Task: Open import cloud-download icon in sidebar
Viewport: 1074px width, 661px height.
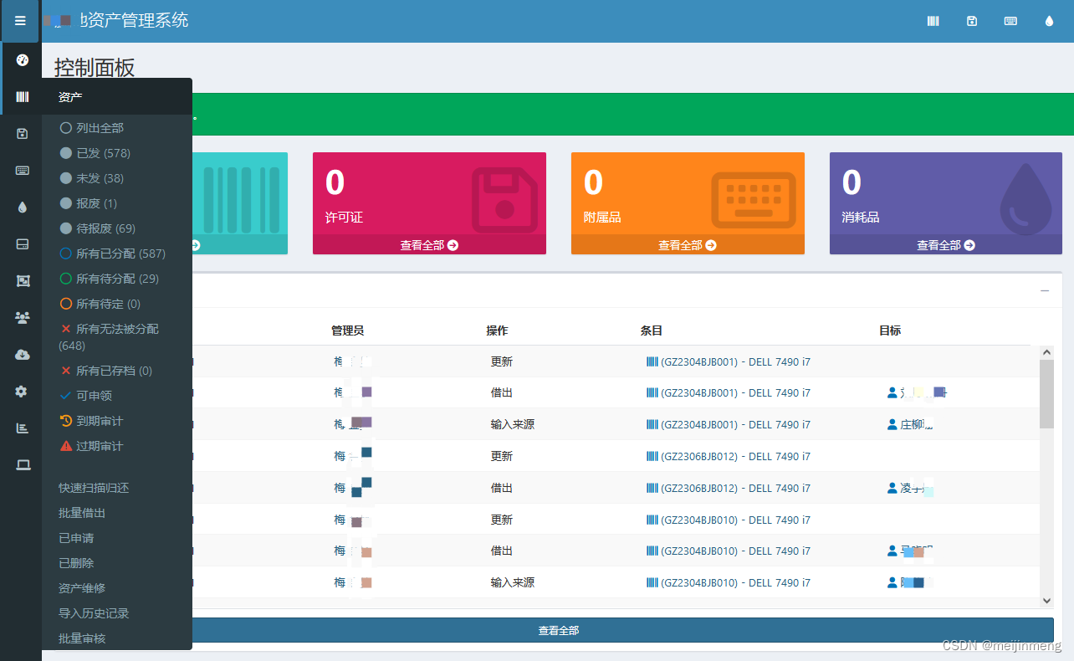Action: pos(23,355)
